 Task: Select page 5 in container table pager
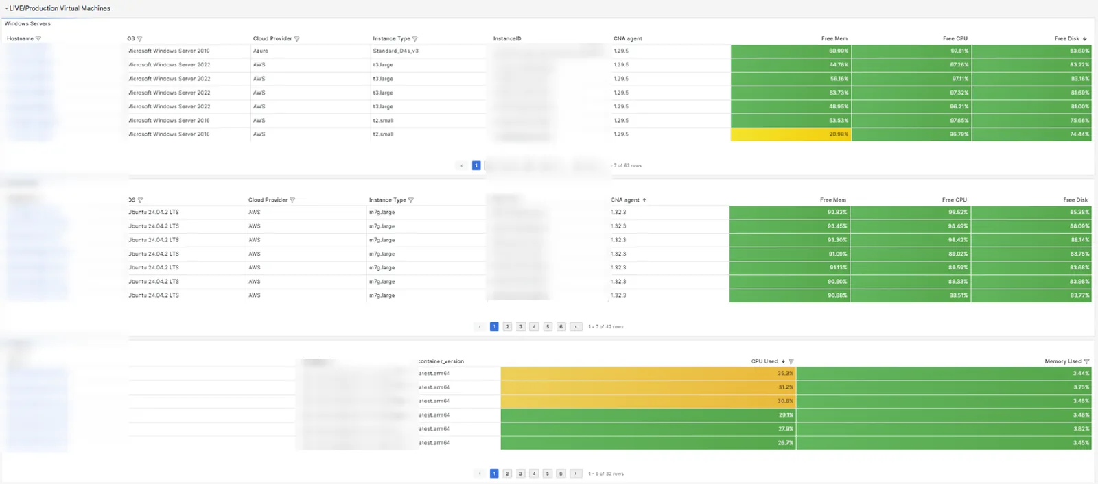548,474
